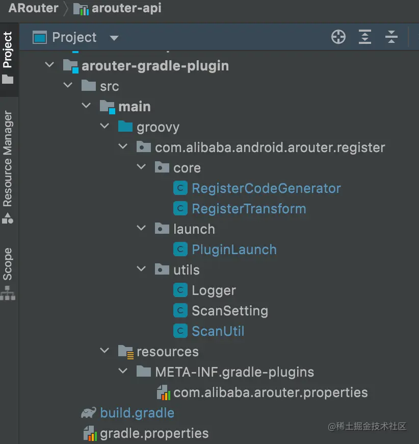Click the Collapse All toolbar icon
The width and height of the screenshot is (419, 444).
pyautogui.click(x=391, y=37)
